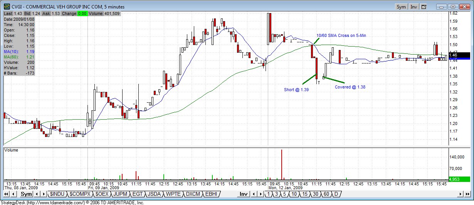Screen dimensions: 474x205
Task: Click the left arrow right after the bottom Inv button
Action: pos(254,194)
